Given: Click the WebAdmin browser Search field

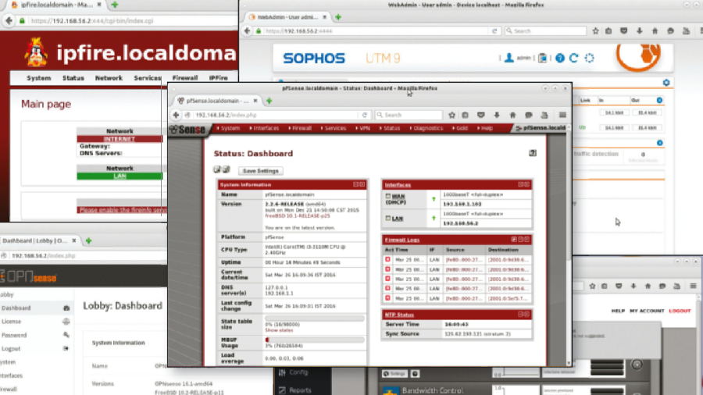Looking at the screenshot, I should click(x=545, y=31).
